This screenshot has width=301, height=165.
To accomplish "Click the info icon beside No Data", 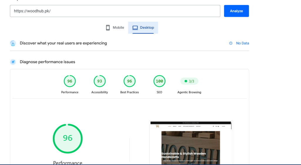I will pos(231,43).
